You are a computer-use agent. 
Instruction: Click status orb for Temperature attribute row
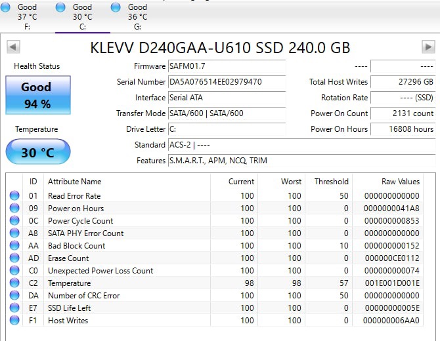click(x=14, y=283)
